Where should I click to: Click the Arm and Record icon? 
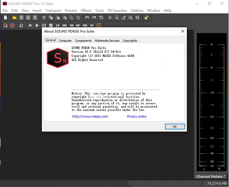tap(5, 26)
